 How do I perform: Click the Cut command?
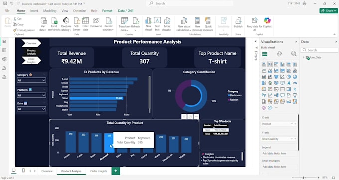(x=18, y=19)
